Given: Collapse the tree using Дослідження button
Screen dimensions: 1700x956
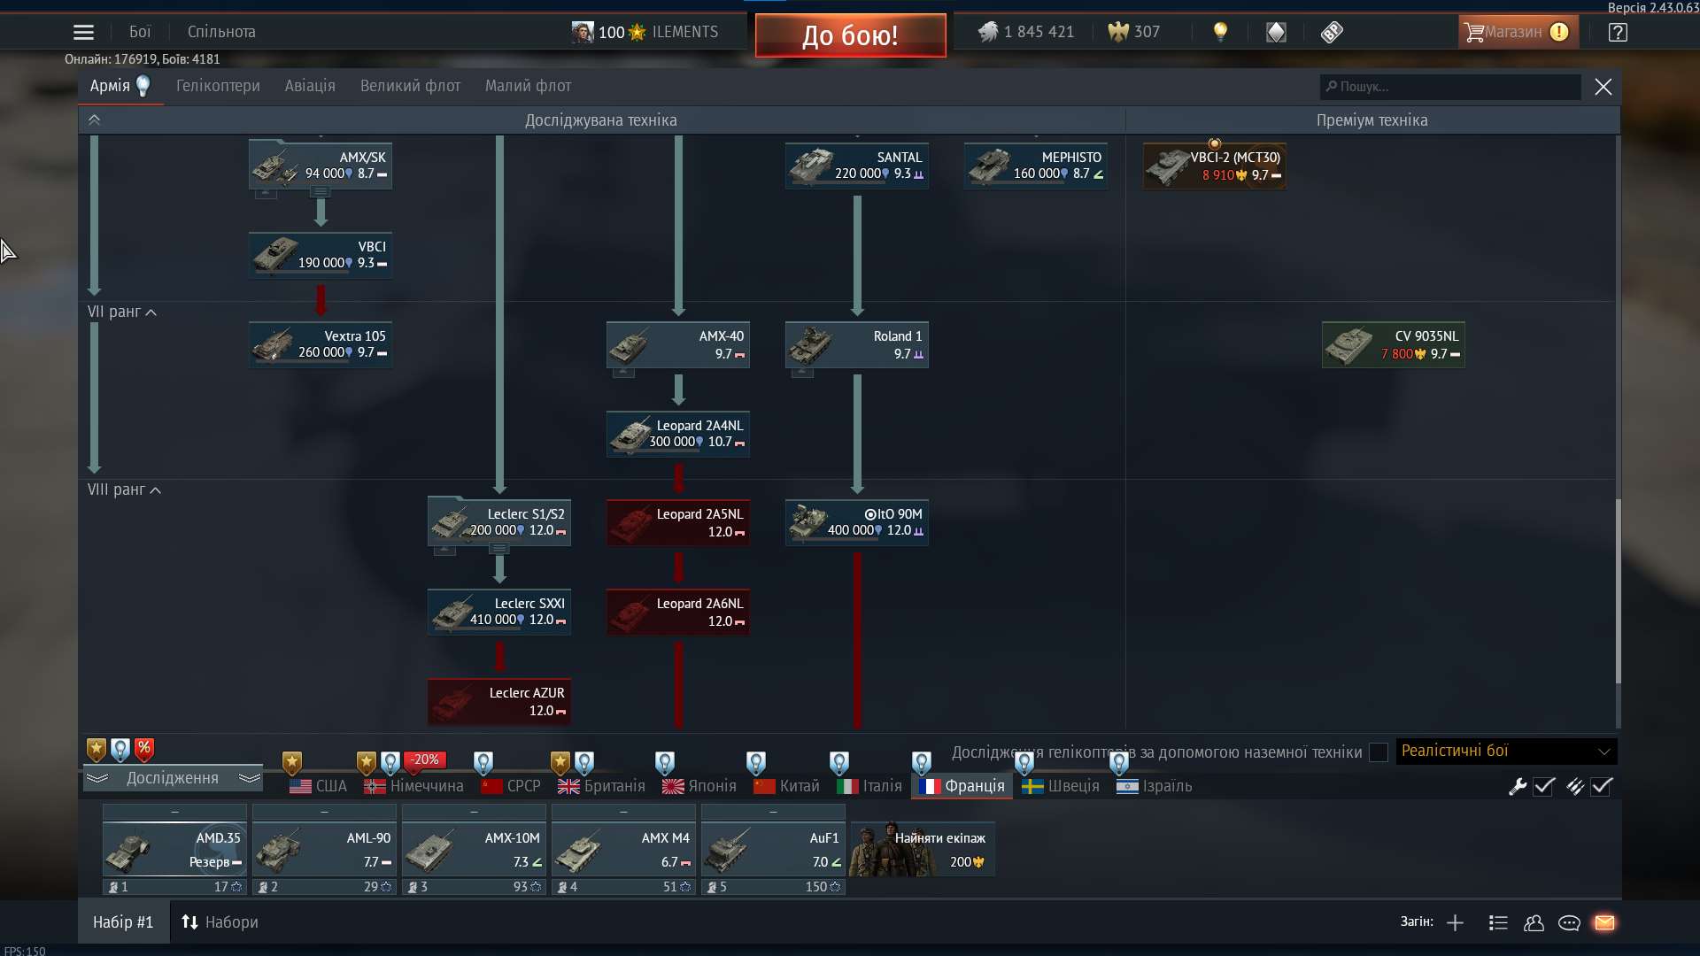Looking at the screenshot, I should pos(173,778).
